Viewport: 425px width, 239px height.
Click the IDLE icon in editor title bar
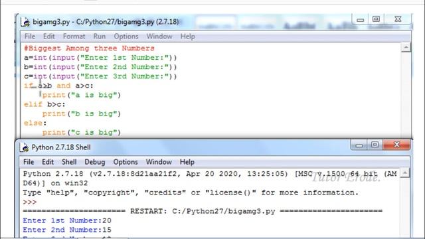tap(25, 22)
